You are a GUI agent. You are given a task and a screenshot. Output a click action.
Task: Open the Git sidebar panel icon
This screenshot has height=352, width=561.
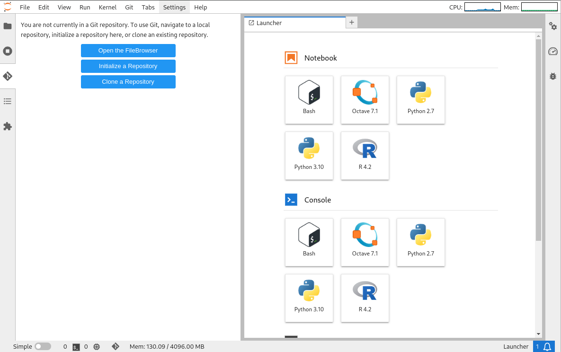coord(8,76)
